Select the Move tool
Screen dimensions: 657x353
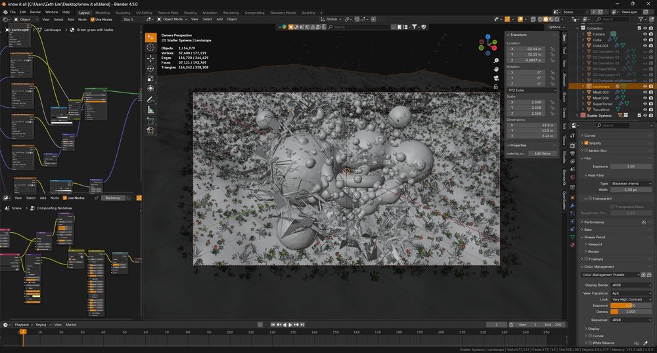pos(151,58)
